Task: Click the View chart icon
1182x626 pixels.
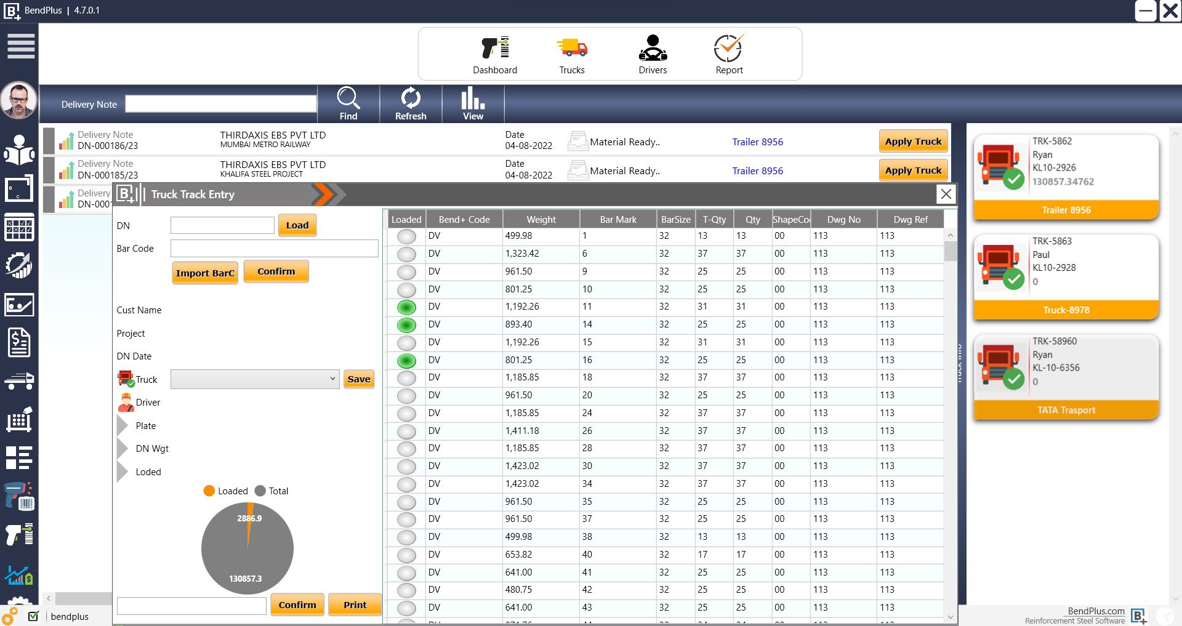Action: [x=472, y=103]
